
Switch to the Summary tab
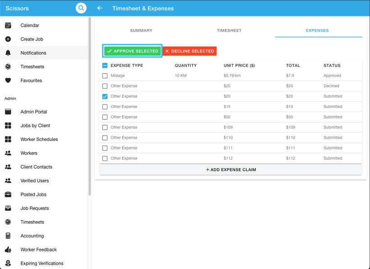(x=141, y=30)
